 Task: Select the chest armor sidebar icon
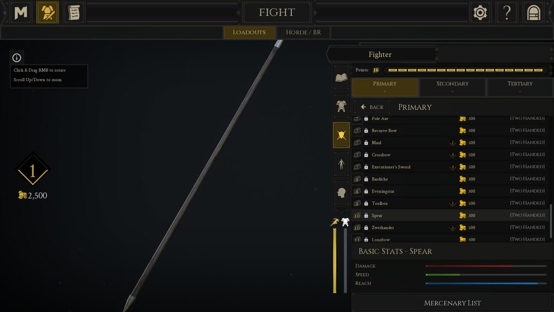click(341, 106)
